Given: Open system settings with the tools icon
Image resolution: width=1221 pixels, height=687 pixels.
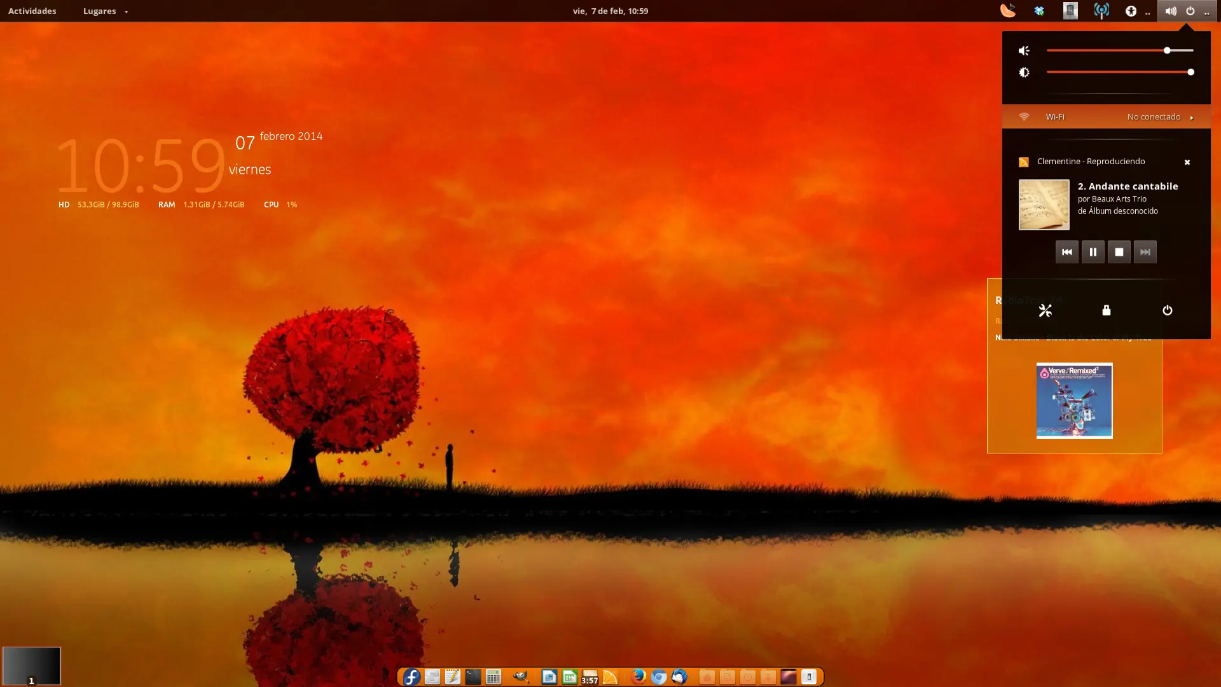Looking at the screenshot, I should click(x=1045, y=310).
